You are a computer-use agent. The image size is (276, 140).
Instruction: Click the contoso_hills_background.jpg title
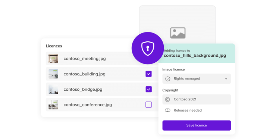[x=195, y=56]
